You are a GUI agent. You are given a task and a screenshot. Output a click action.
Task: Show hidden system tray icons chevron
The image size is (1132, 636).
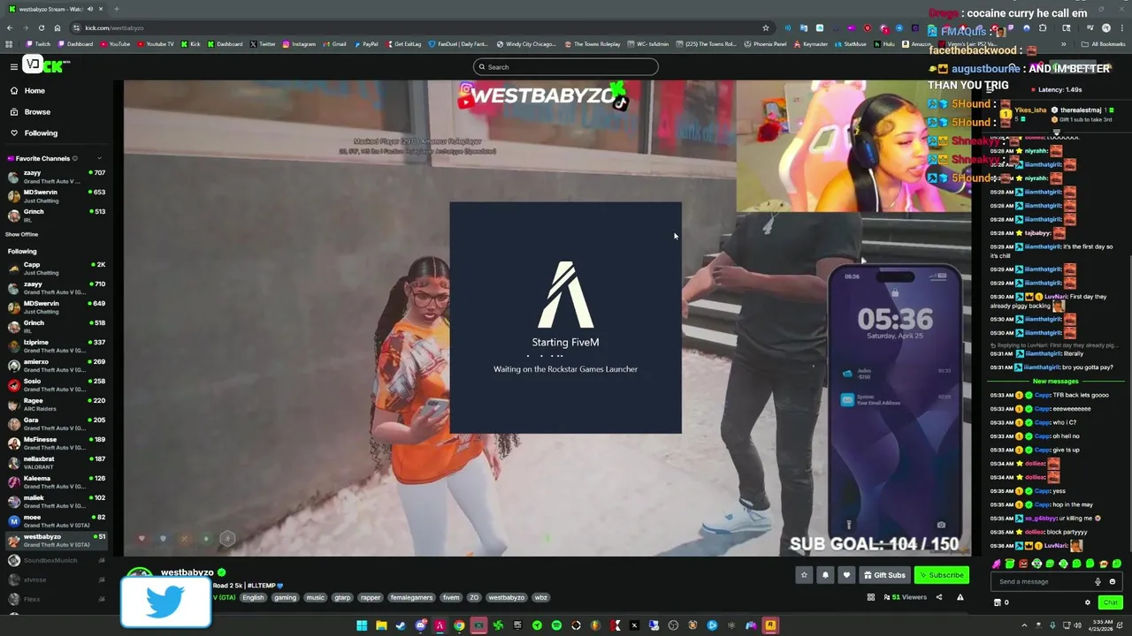1025,625
